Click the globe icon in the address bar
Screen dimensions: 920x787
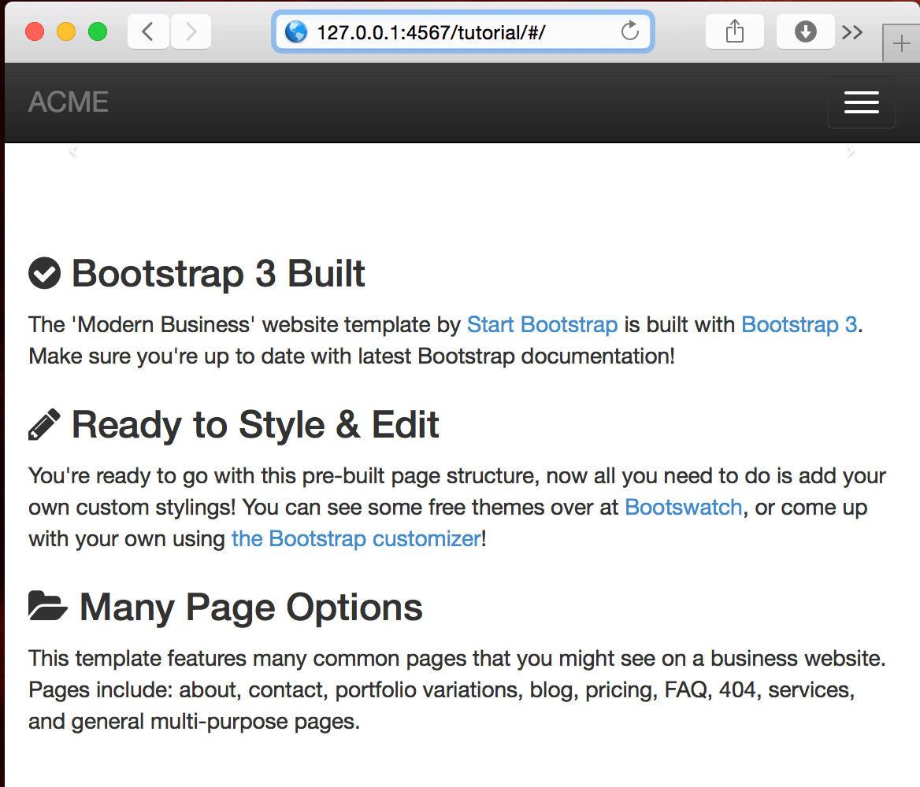(x=296, y=31)
